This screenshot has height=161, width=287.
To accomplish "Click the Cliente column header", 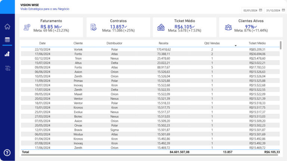I will tap(78, 43).
